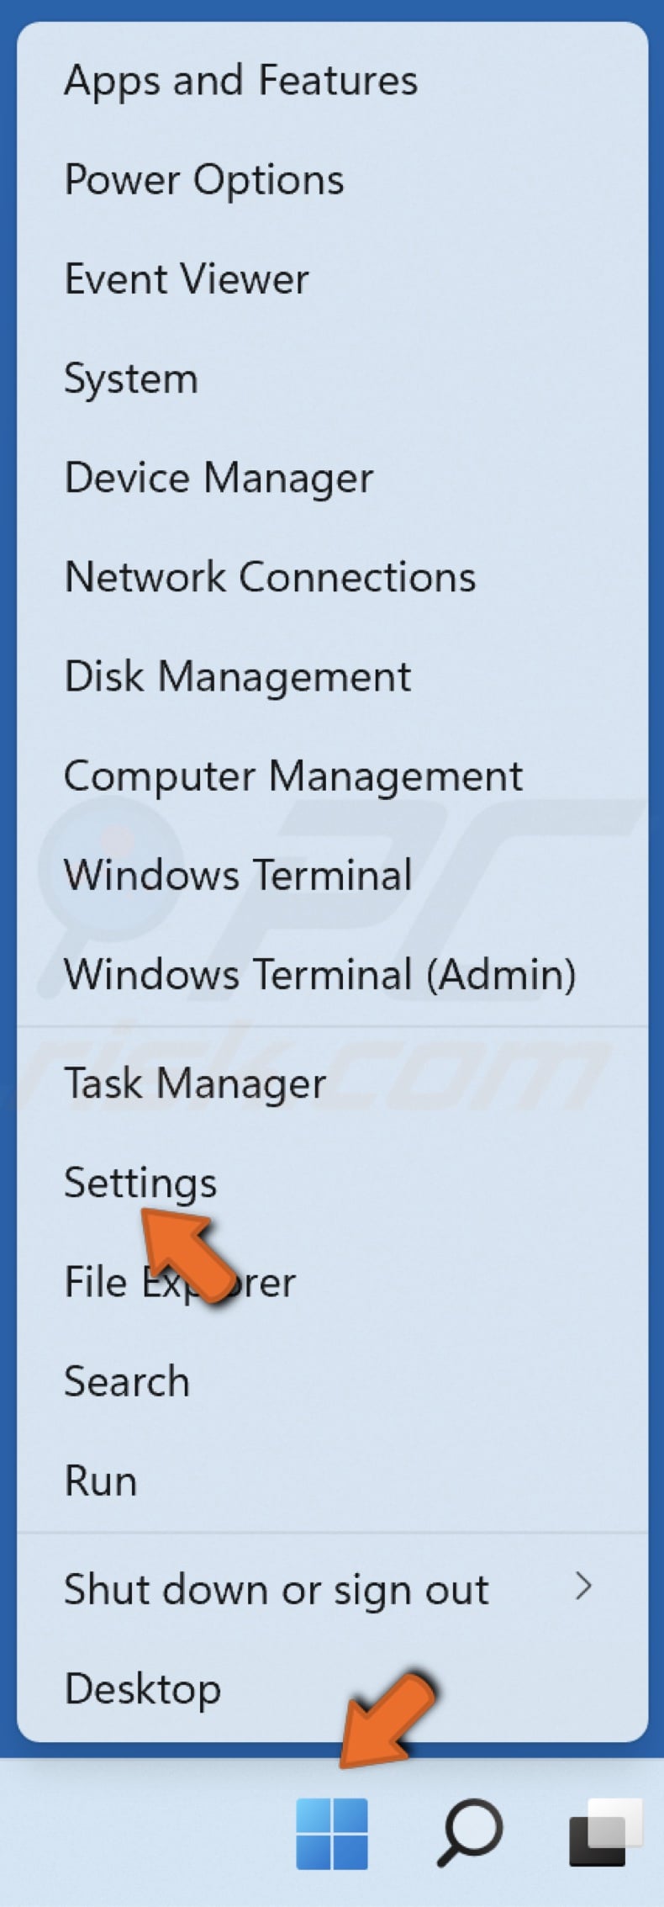This screenshot has height=1907, width=664.
Task: Start Windows Terminal
Action: click(x=238, y=875)
